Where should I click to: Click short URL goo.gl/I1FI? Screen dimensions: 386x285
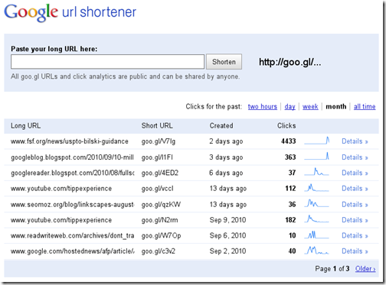point(157,157)
